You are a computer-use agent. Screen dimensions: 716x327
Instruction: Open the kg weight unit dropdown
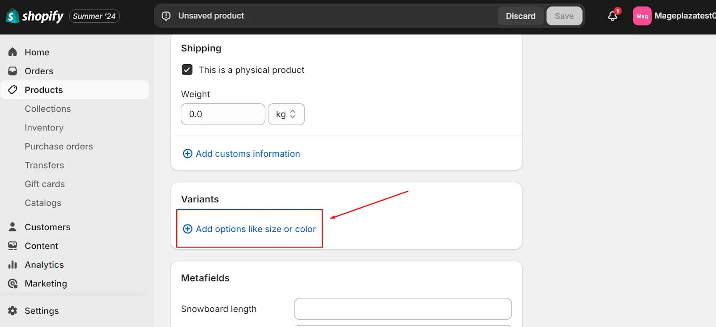point(286,114)
